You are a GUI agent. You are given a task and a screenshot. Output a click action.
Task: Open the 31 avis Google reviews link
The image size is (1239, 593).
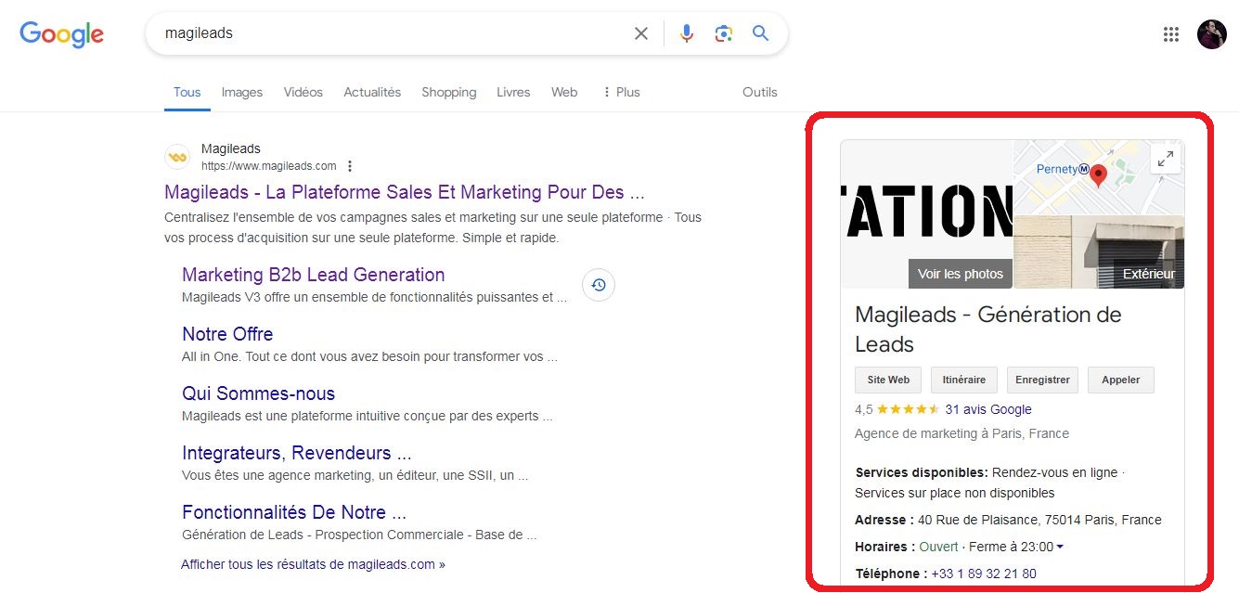coord(988,409)
